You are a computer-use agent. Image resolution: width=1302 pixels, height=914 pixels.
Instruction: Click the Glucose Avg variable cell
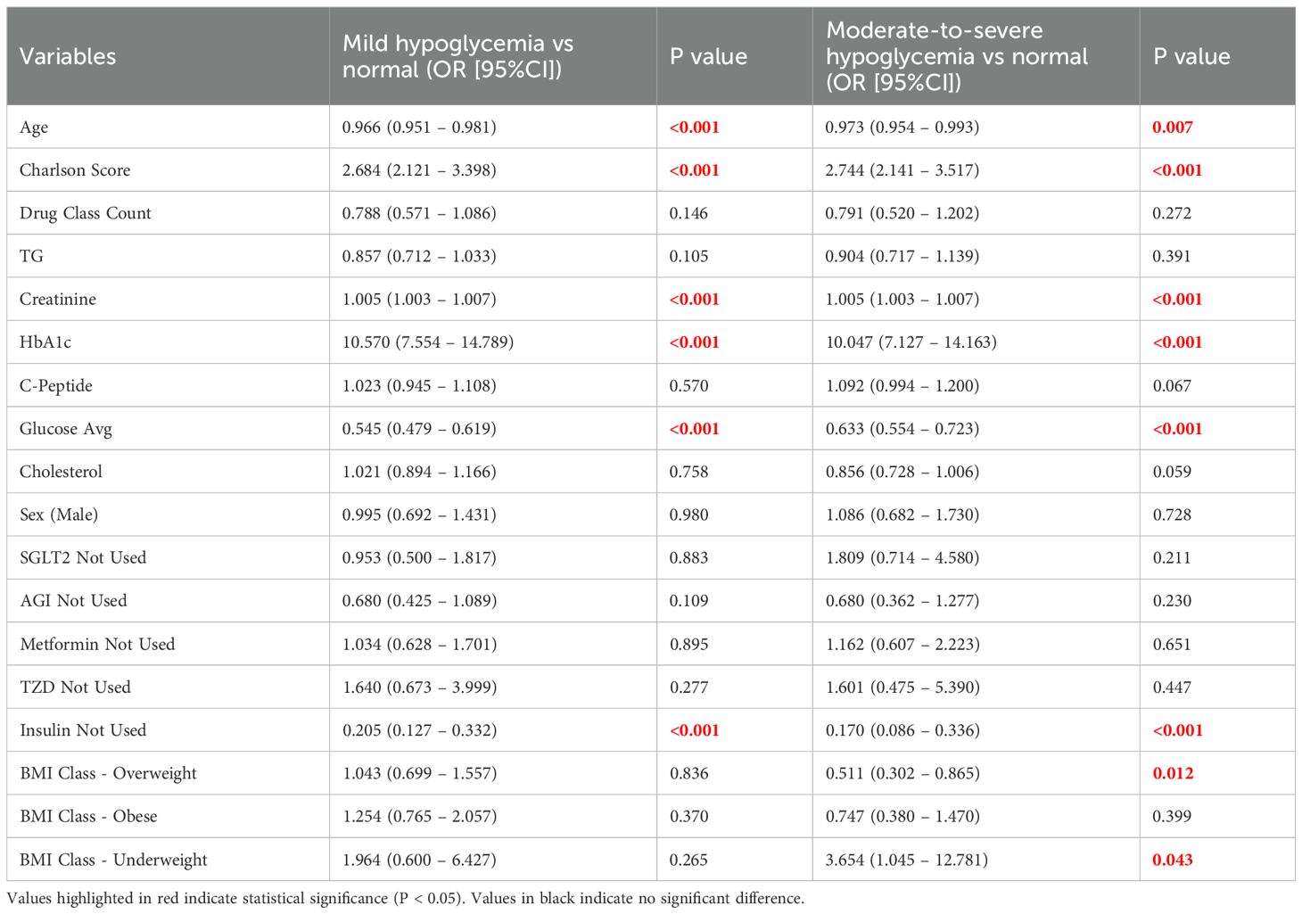[66, 429]
